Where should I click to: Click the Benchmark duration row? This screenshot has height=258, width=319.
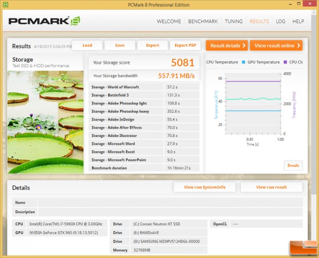144,168
